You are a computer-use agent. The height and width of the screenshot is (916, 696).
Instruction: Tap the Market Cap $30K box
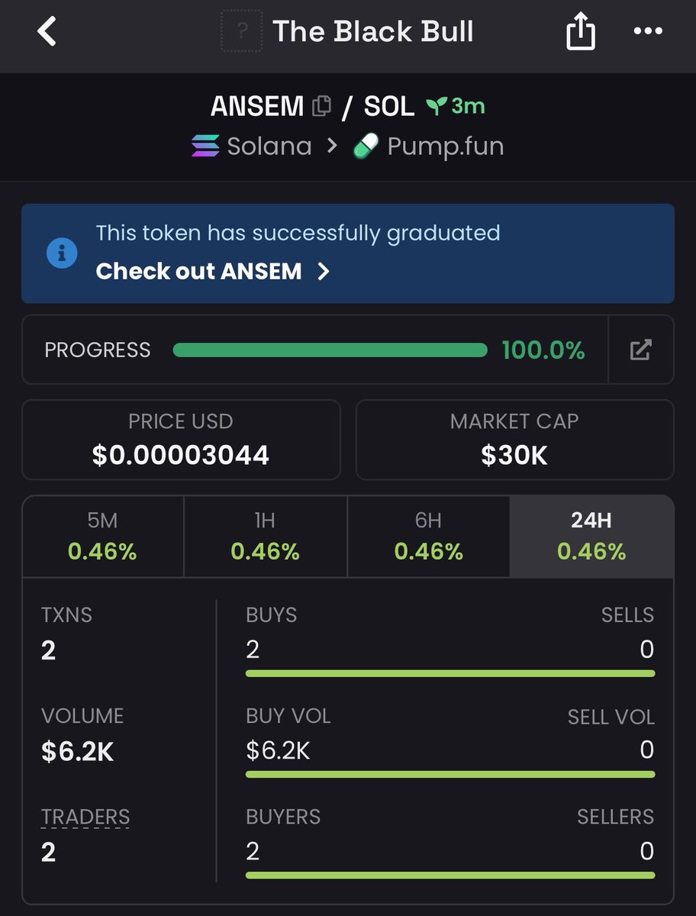(x=515, y=440)
